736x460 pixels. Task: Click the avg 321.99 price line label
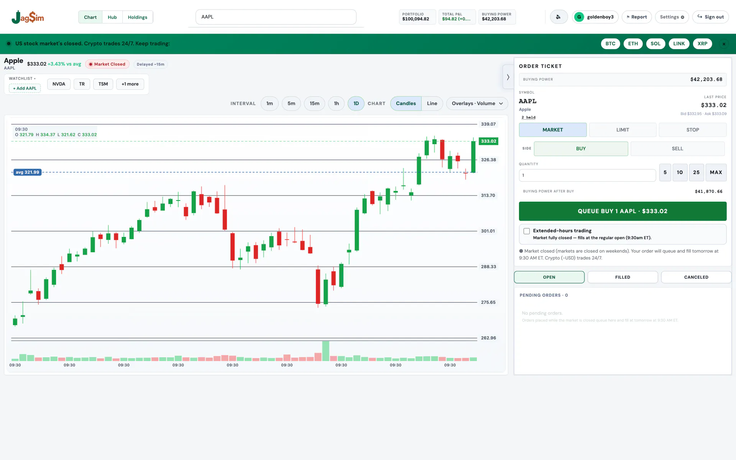point(27,172)
